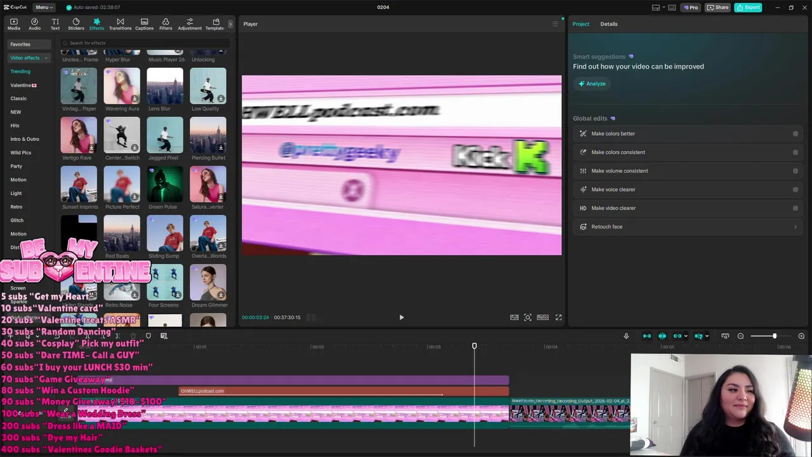Select Light effects category
Screen dimensions: 812x457
click(x=16, y=193)
